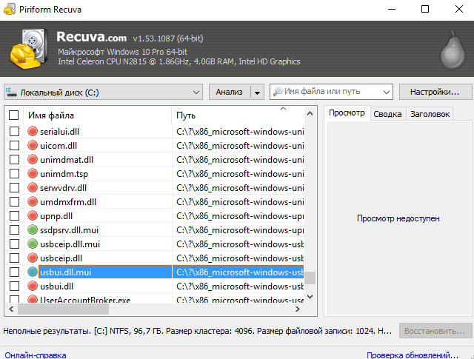Expand the Анализ button arrow menu
The image size is (474, 359).
[257, 92]
